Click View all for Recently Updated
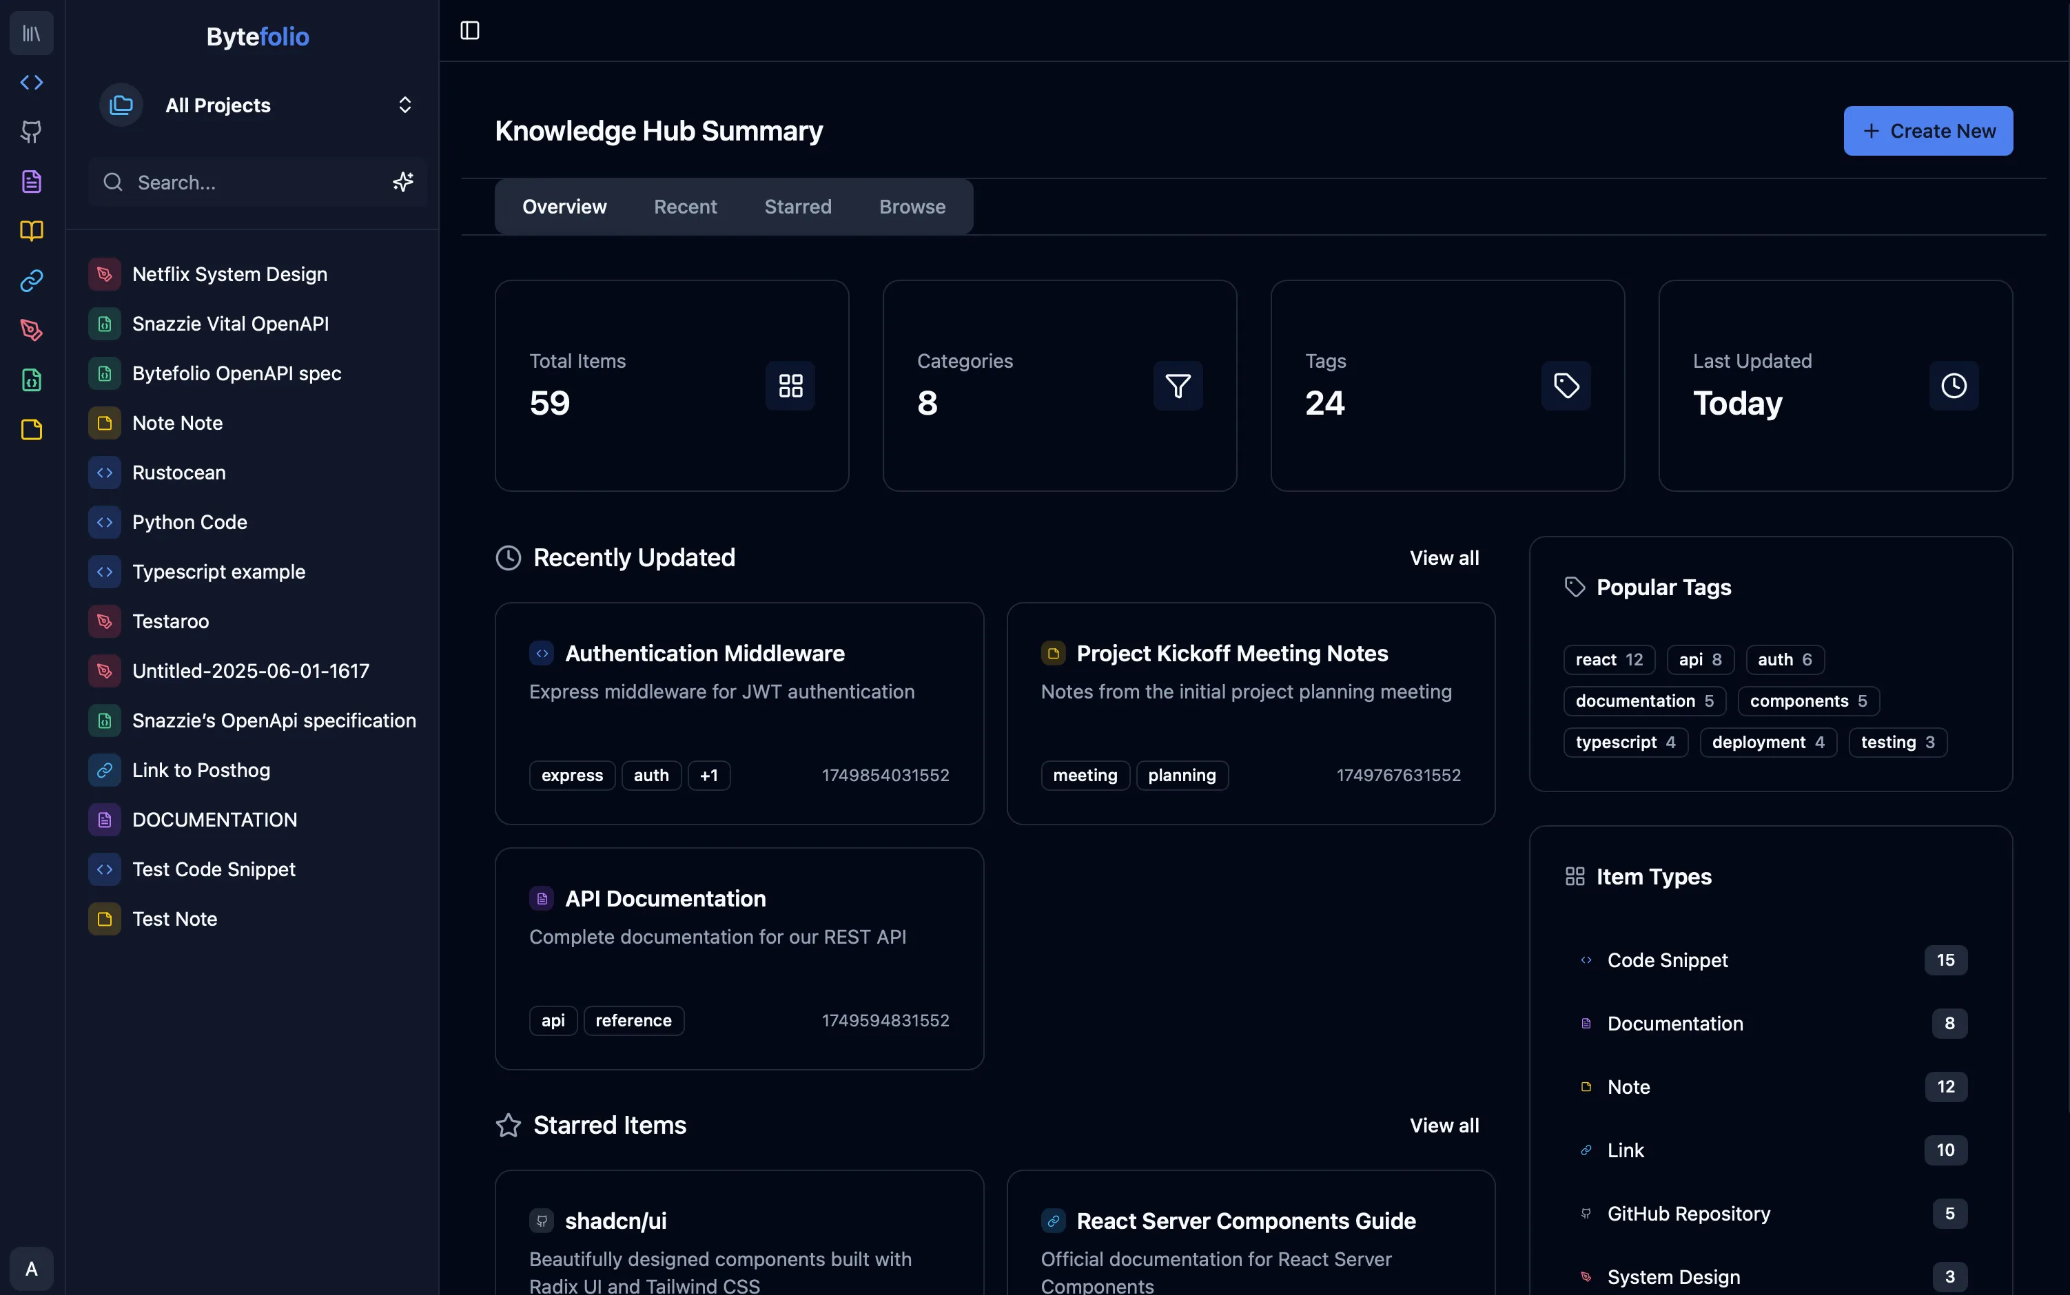Viewport: 2070px width, 1295px height. [x=1444, y=557]
